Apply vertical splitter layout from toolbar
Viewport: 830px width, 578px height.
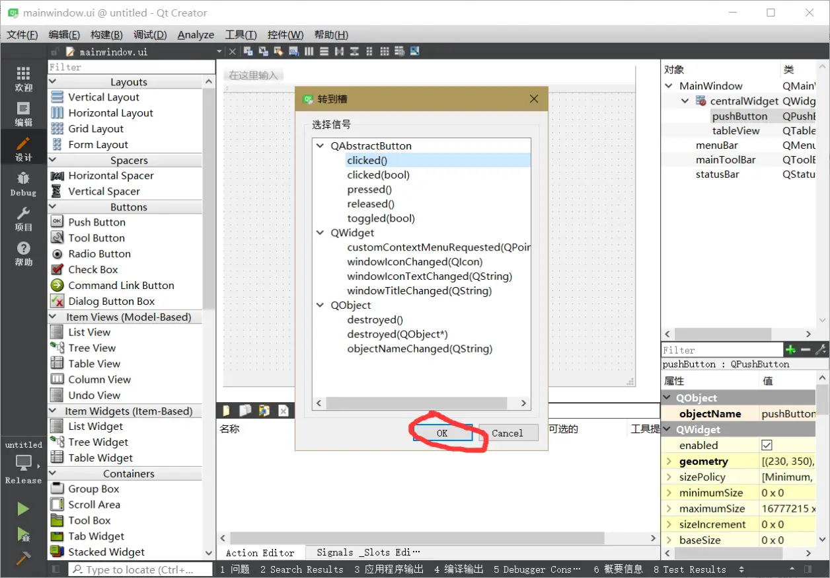pyautogui.click(x=354, y=52)
